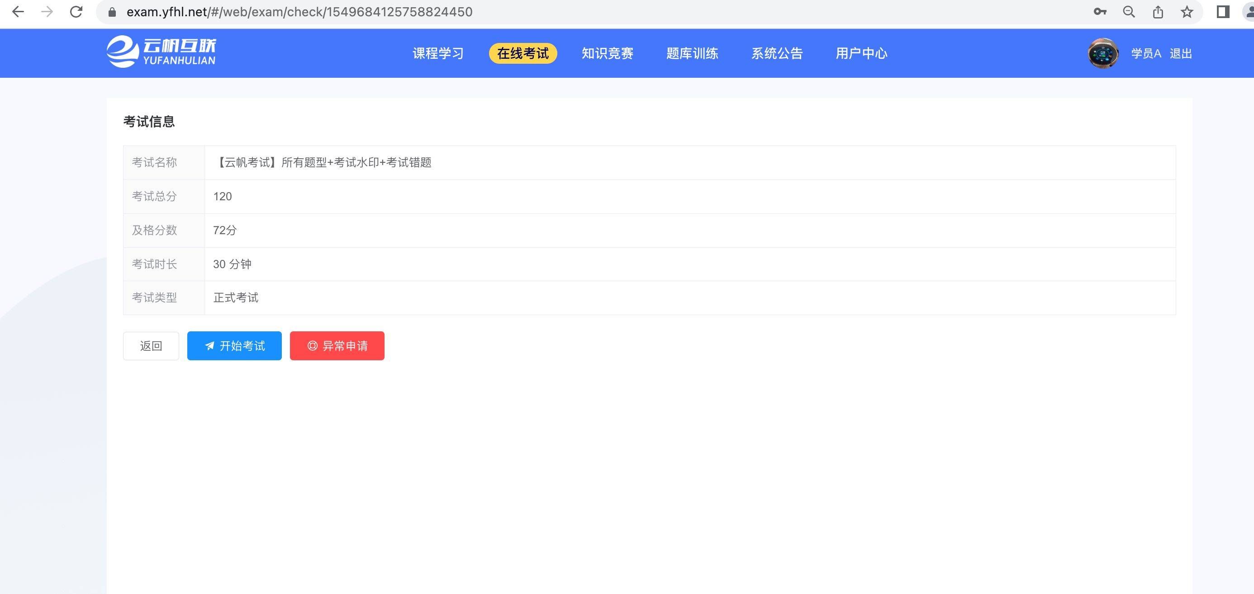Click the browser back arrow
Viewport: 1254px width, 594px height.
(18, 12)
